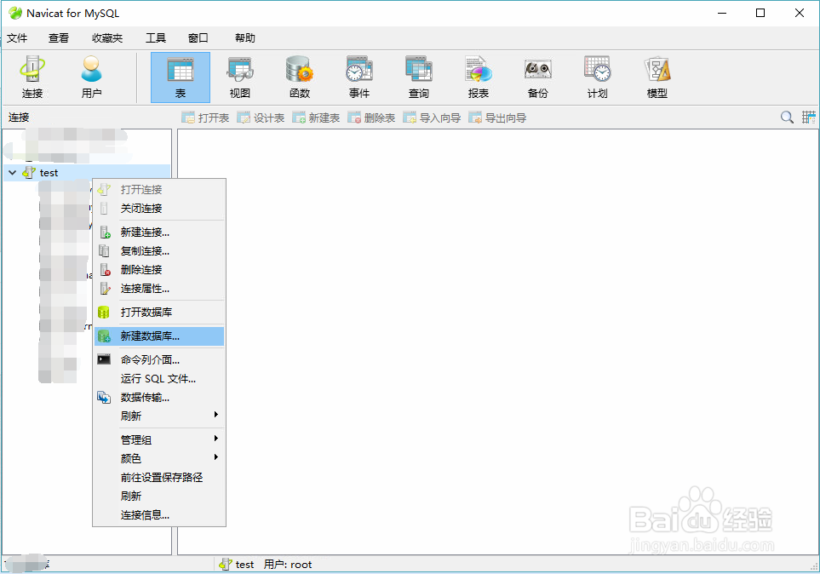Choose 命令列介面... in context menu
The width and height of the screenshot is (820, 574).
click(159, 360)
